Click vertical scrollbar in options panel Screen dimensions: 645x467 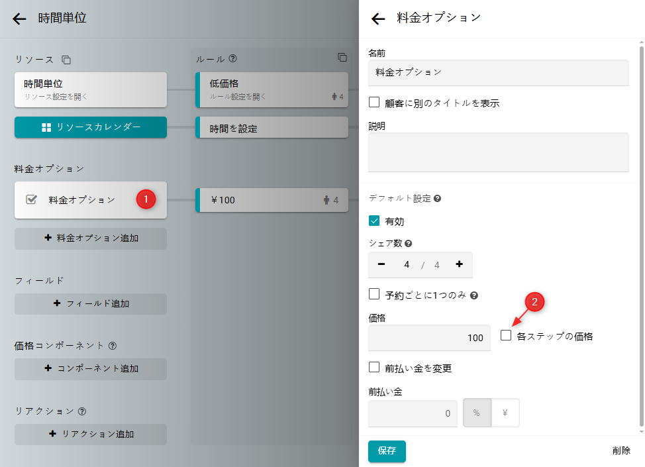(641, 236)
